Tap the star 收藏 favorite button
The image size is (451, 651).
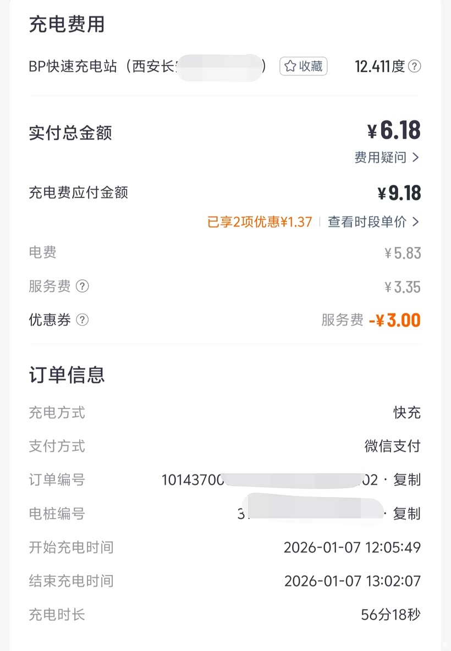[x=304, y=67]
